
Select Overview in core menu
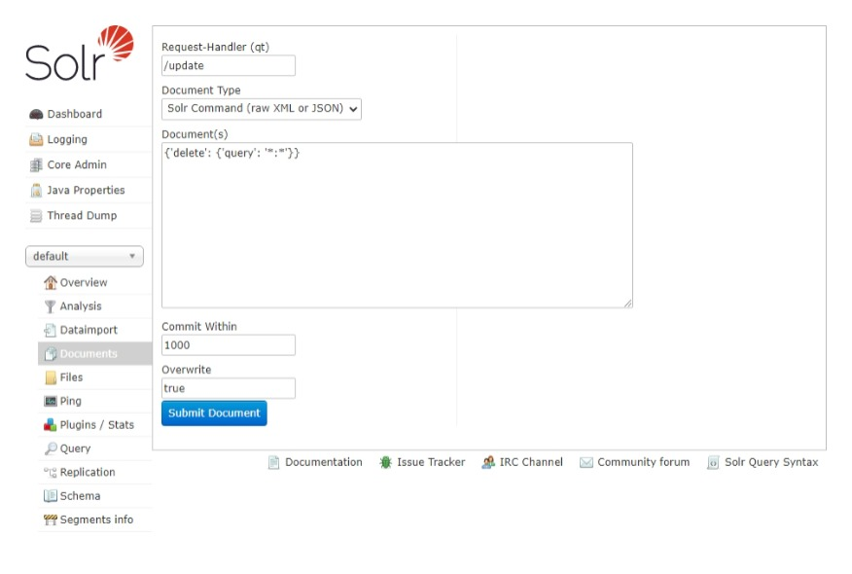(84, 283)
